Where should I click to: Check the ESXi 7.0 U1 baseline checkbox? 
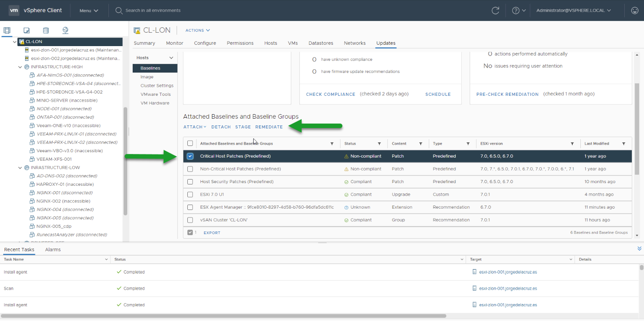click(x=190, y=194)
